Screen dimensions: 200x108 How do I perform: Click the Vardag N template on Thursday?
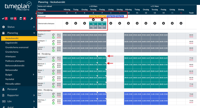[x=93, y=16]
